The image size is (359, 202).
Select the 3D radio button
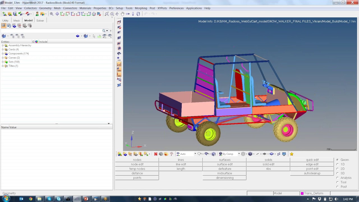337,173
